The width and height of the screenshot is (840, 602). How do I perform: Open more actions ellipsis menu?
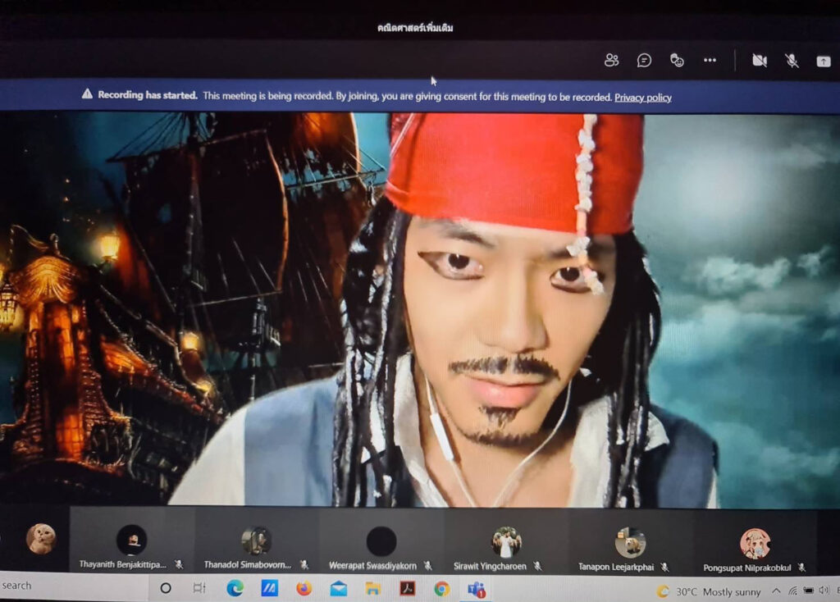710,60
